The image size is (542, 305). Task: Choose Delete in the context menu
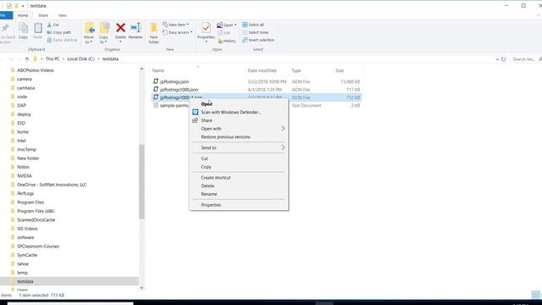pyautogui.click(x=239, y=186)
